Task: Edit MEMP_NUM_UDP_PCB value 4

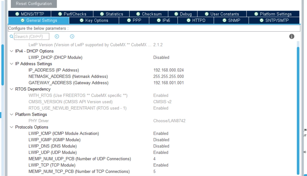Action: pyautogui.click(x=154, y=159)
